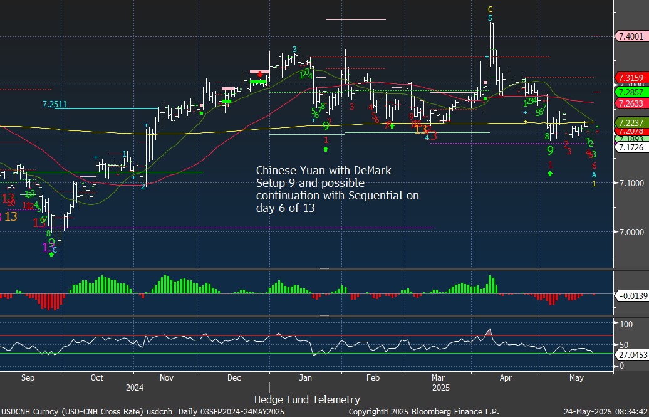Screen dimensions: 649x417
Task: Click the 7.2633 red price label
Action: pos(631,103)
